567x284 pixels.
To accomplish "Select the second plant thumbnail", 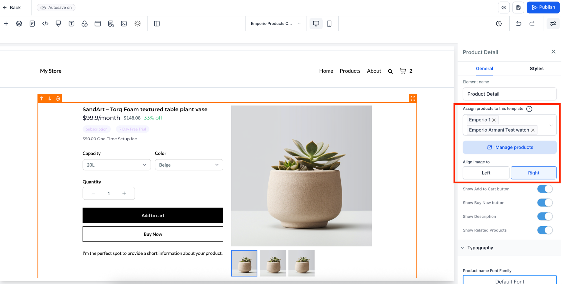I will click(273, 263).
